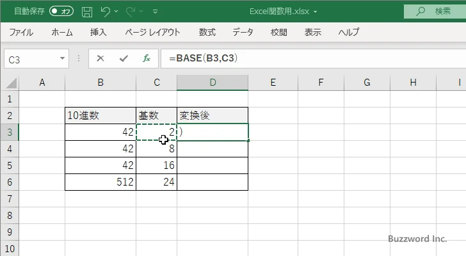This screenshot has height=256, width=466.
Task: Select row 9 header
Action: point(10,232)
